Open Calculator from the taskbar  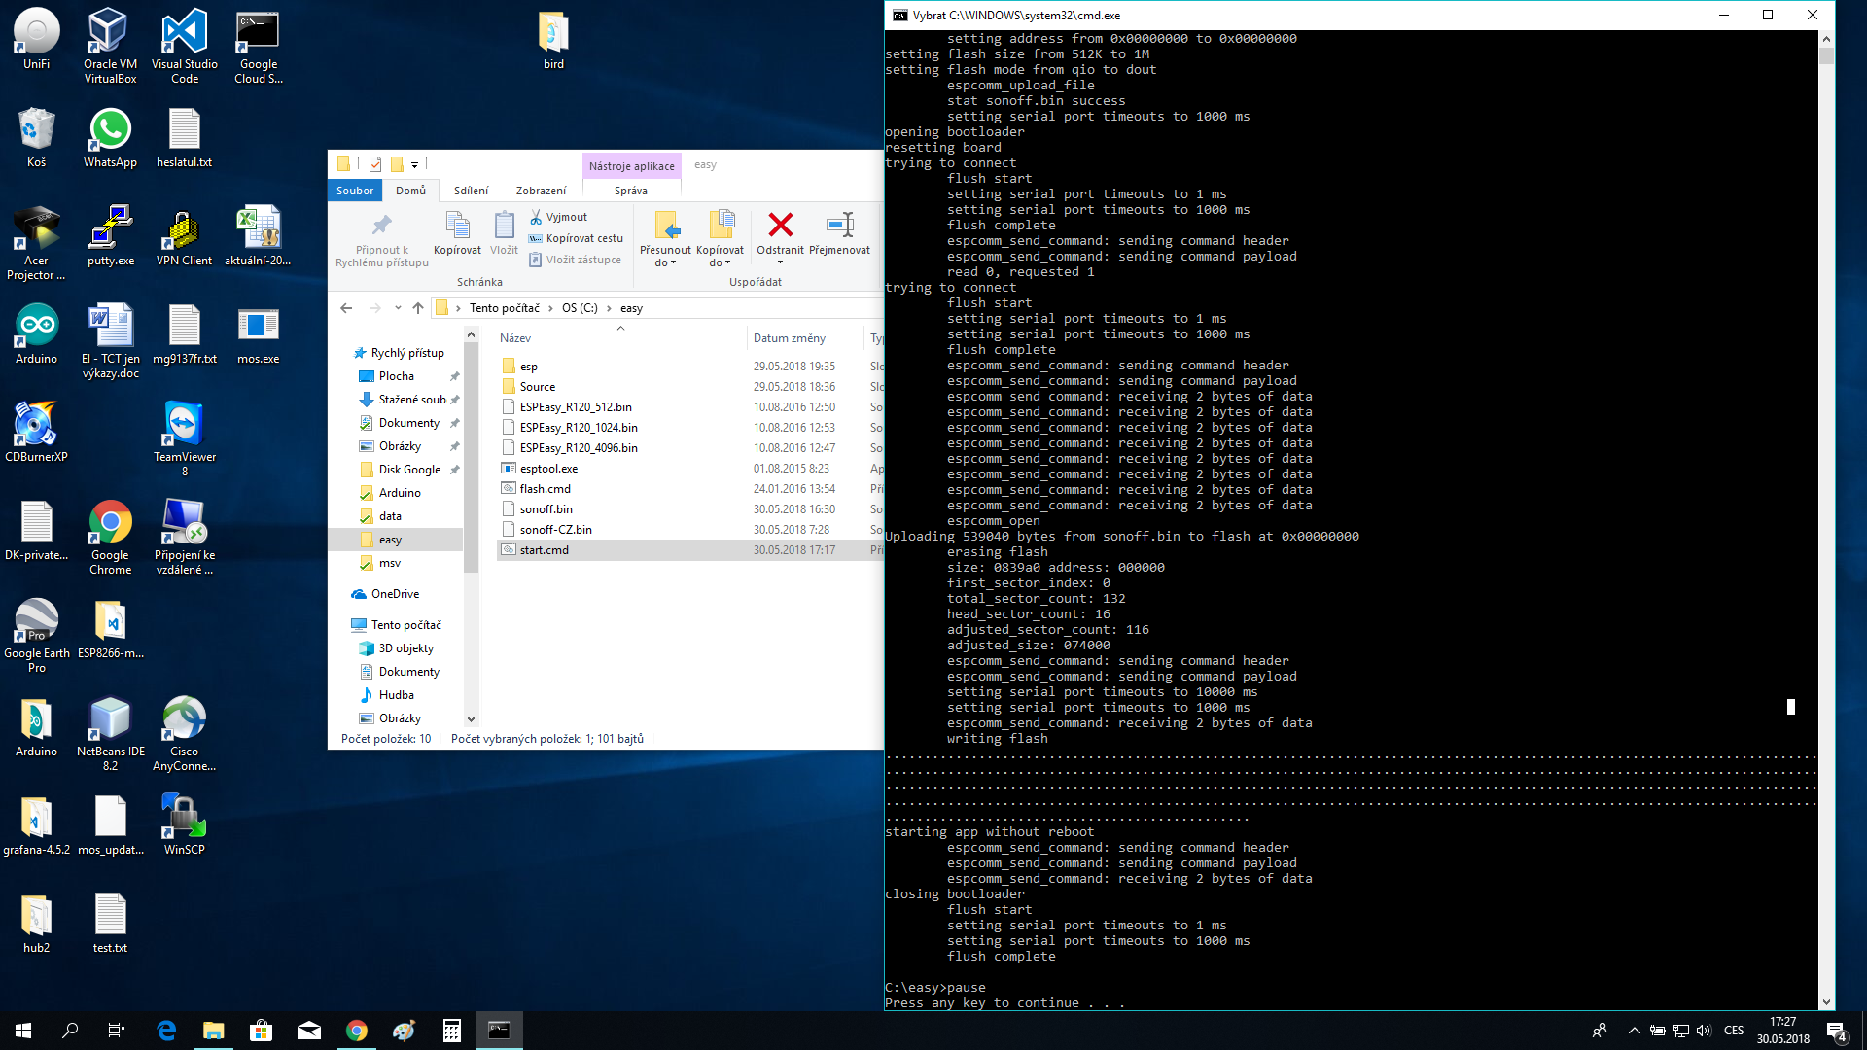coord(451,1031)
